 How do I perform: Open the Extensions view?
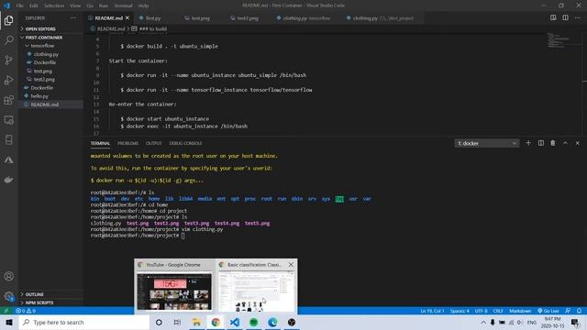point(8,100)
